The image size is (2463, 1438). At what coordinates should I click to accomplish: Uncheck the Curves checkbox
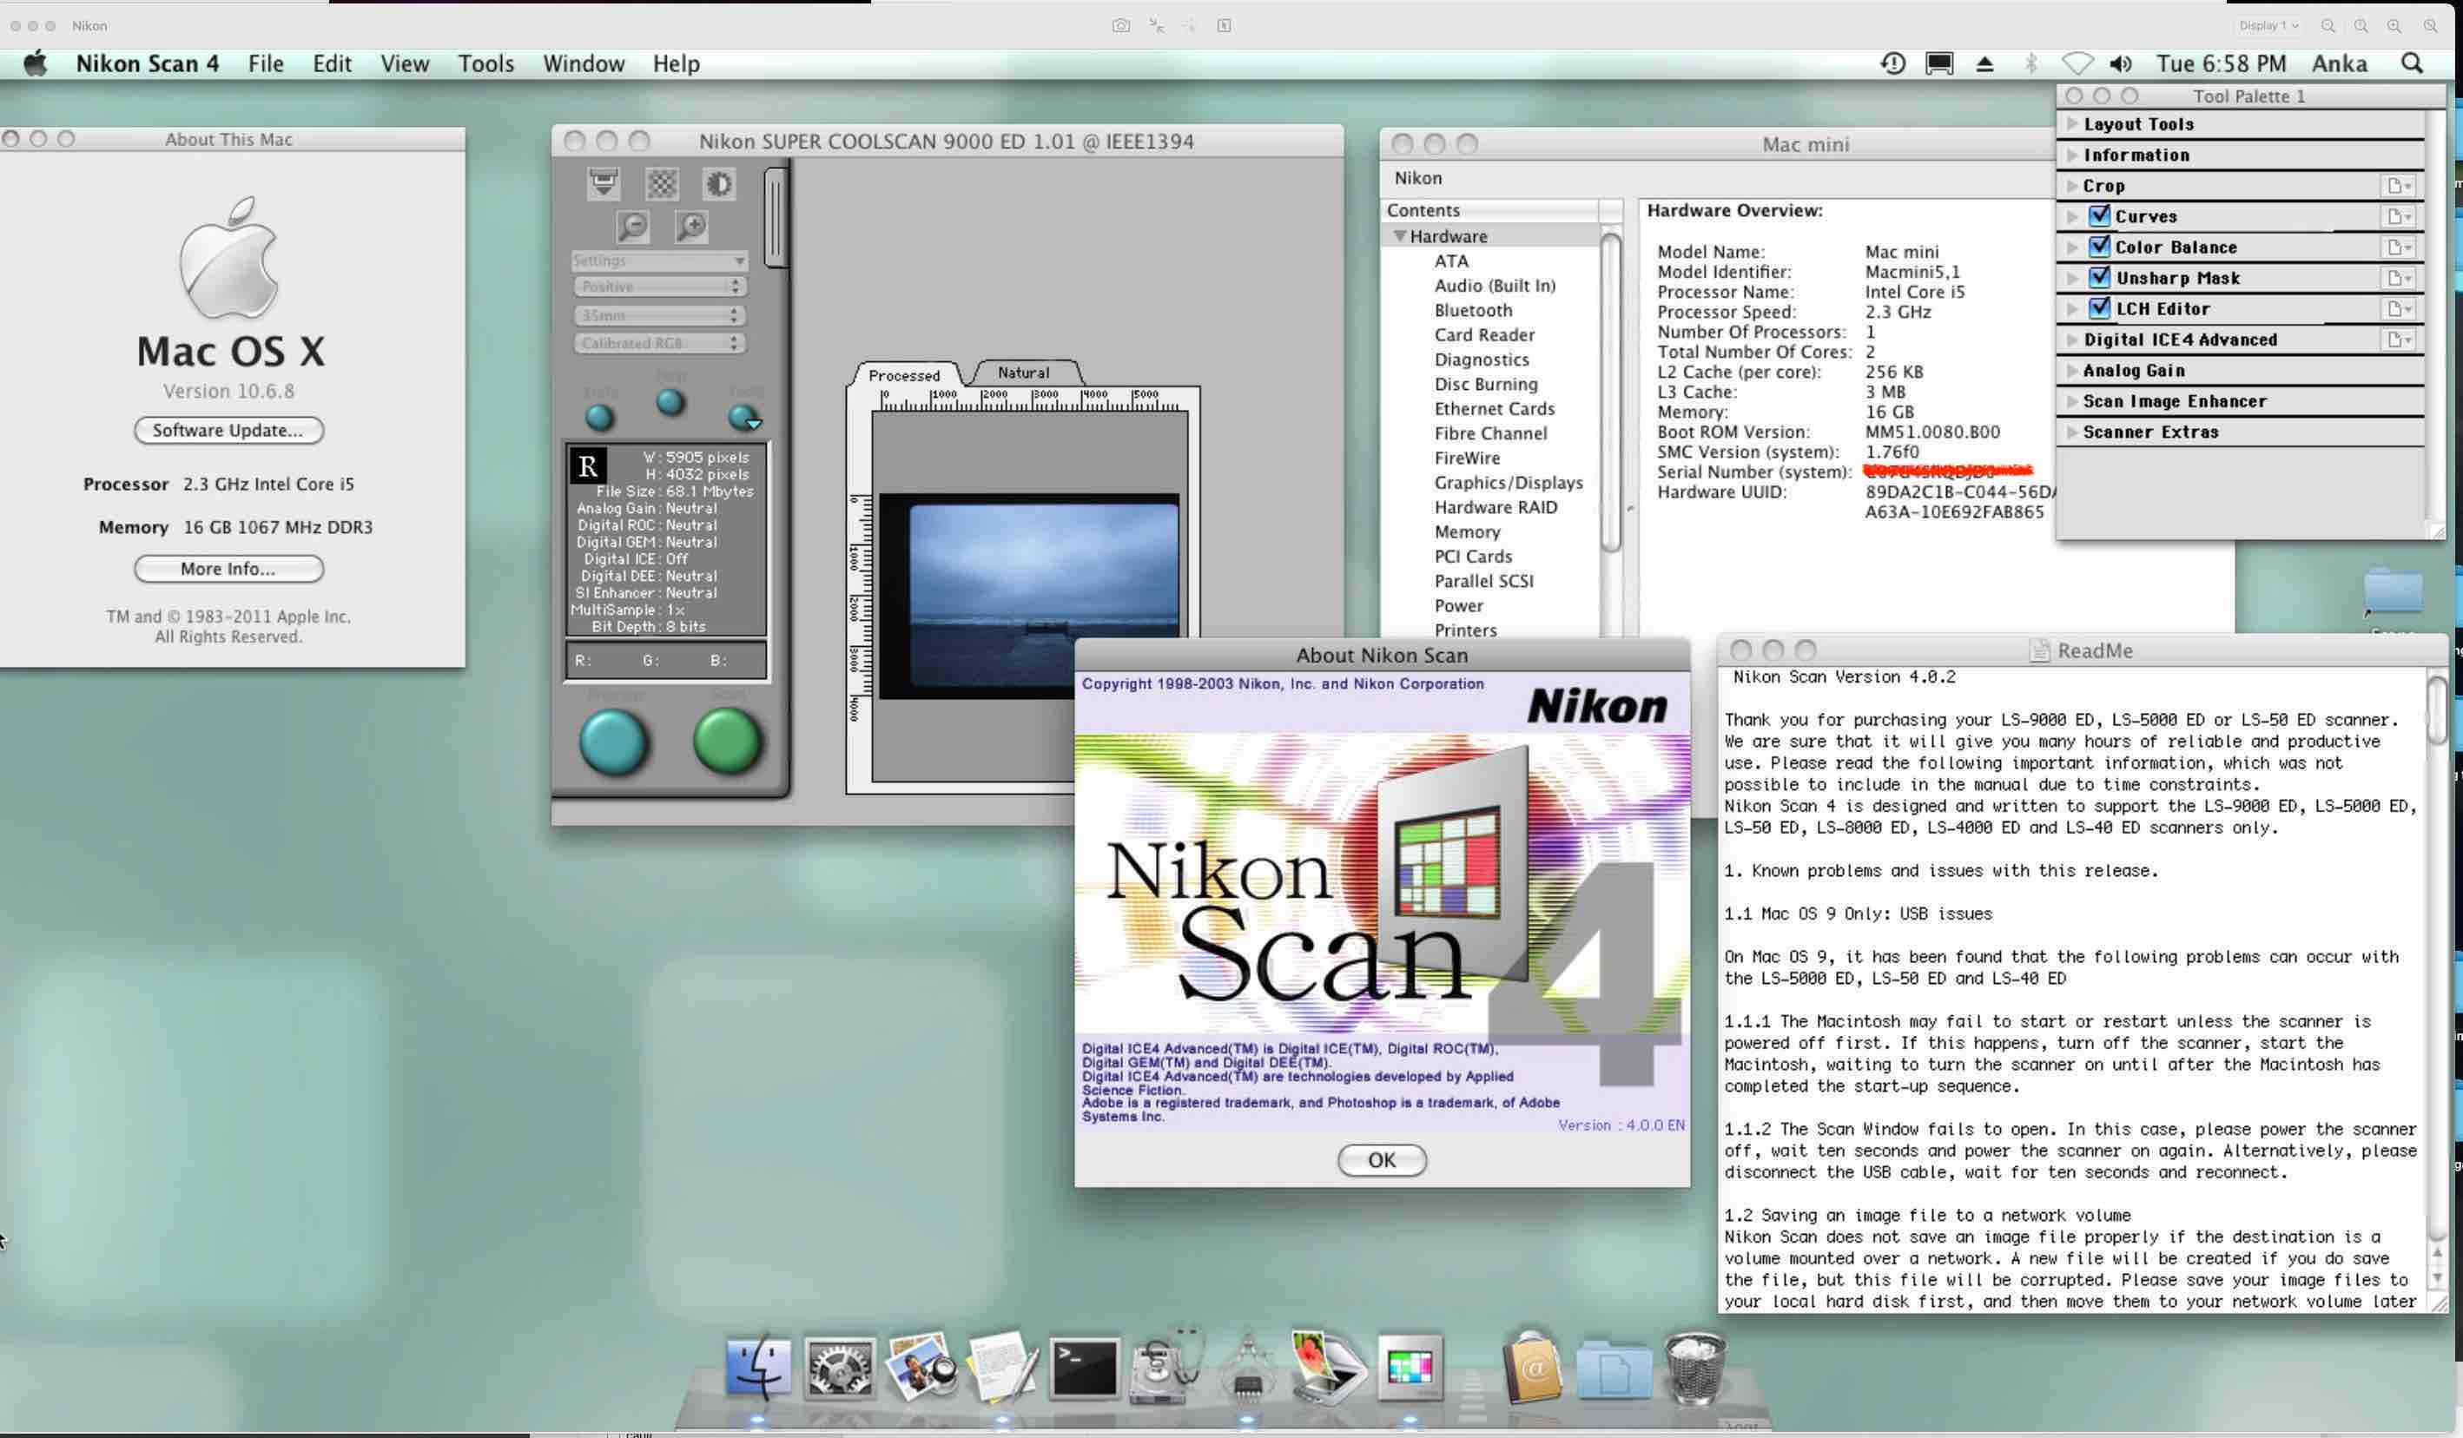[2098, 216]
